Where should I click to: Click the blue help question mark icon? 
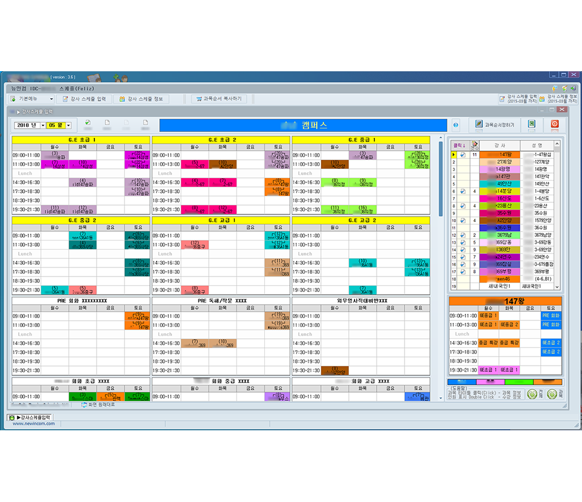tap(456, 125)
